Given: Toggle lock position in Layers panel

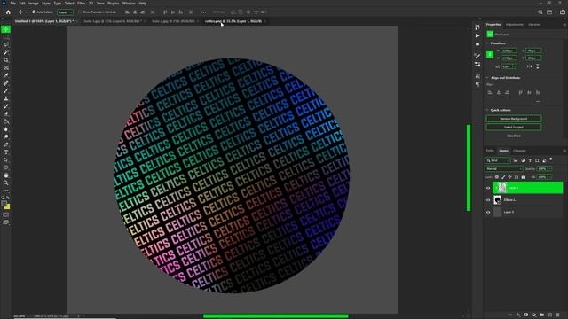Looking at the screenshot, I should 509,177.
